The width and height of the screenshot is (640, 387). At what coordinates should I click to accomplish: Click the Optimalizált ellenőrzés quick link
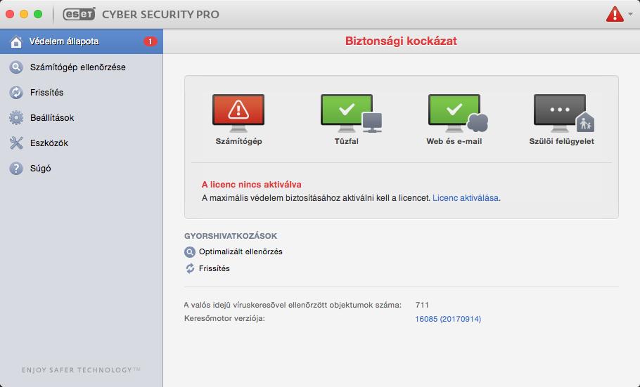pos(241,252)
